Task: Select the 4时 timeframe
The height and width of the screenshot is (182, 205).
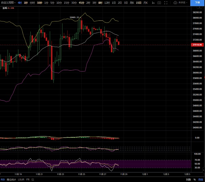Action: 20,2
